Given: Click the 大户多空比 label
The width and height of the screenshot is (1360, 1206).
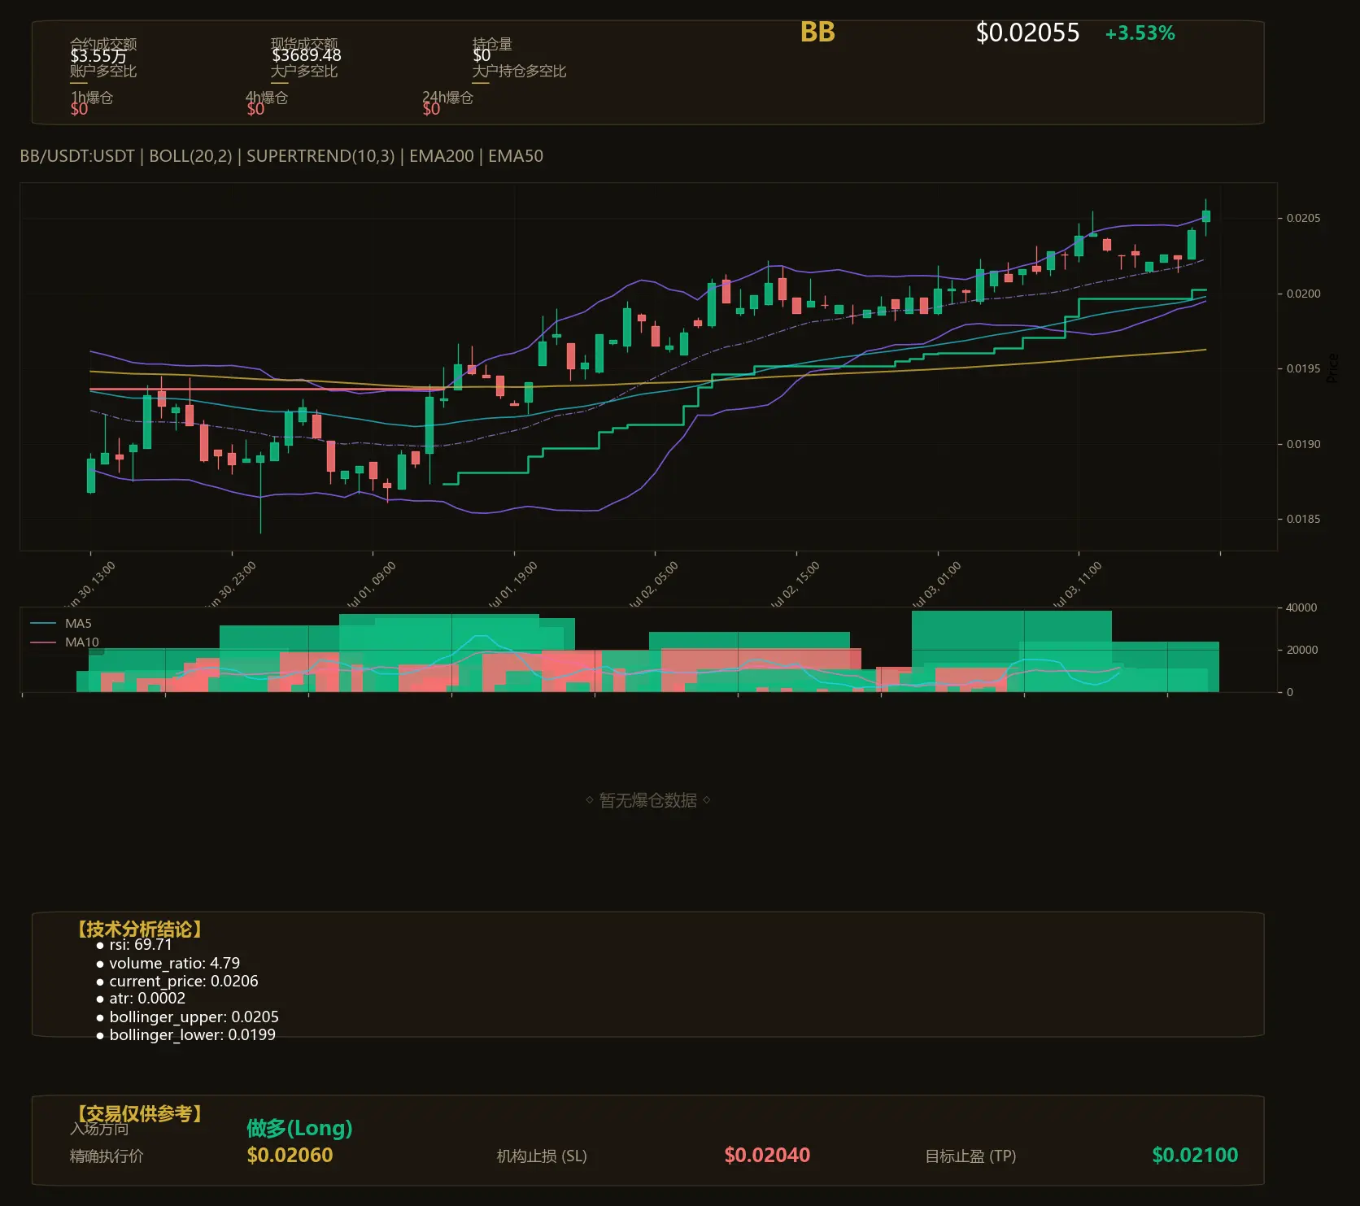Looking at the screenshot, I should tap(304, 71).
